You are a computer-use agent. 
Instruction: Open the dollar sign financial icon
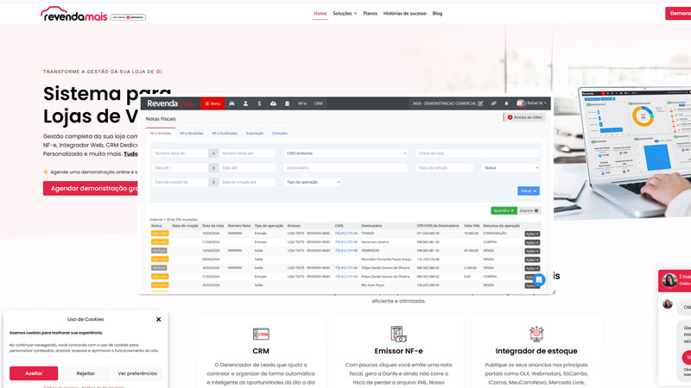259,103
